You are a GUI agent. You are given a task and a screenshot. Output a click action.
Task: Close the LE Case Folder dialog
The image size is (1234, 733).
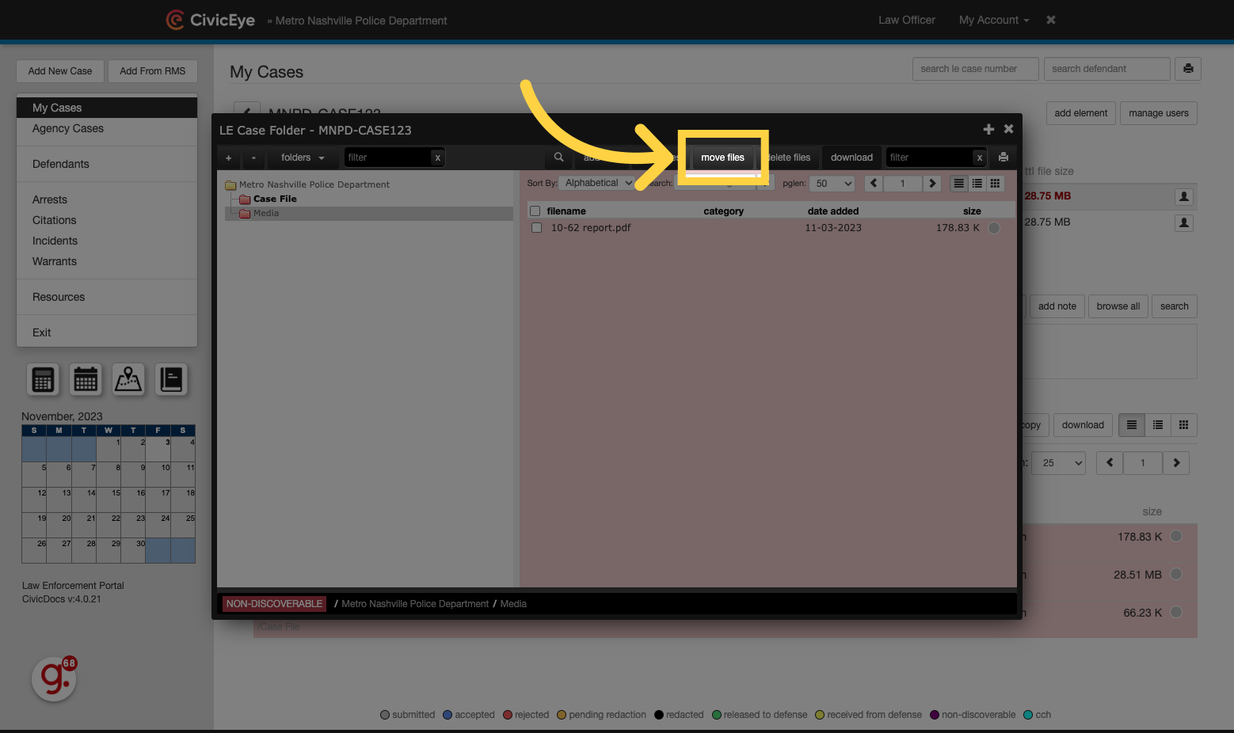tap(1008, 129)
